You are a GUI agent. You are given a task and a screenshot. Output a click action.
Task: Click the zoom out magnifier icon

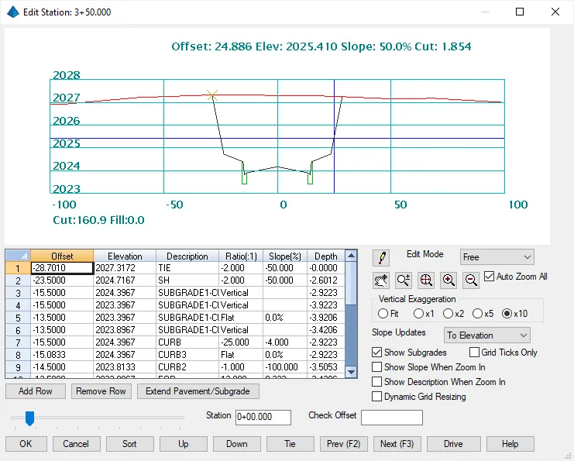pyautogui.click(x=471, y=280)
